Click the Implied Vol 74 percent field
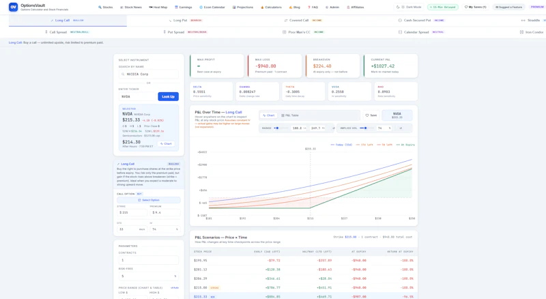546x299 pixels. point(384,128)
